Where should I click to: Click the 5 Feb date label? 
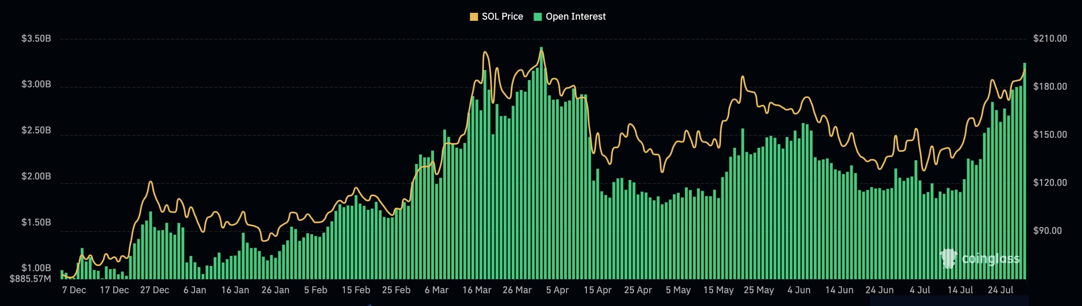pyautogui.click(x=316, y=290)
